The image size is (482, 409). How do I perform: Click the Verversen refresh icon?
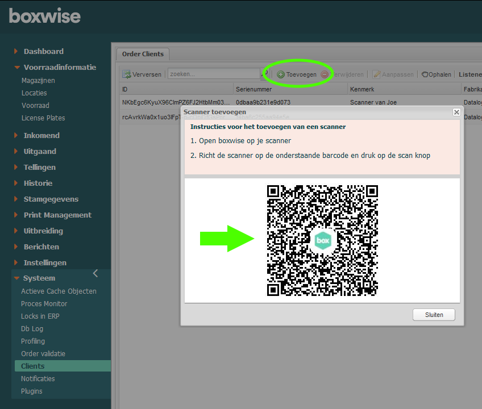point(126,74)
